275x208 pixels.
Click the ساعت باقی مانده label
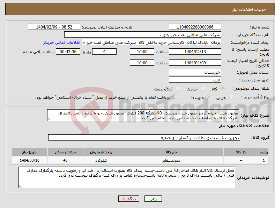click(39, 52)
